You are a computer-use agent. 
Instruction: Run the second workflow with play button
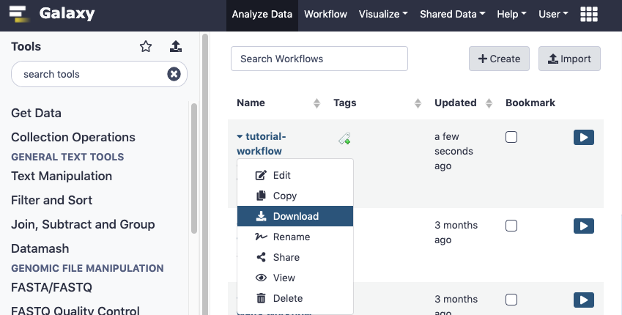[583, 226]
